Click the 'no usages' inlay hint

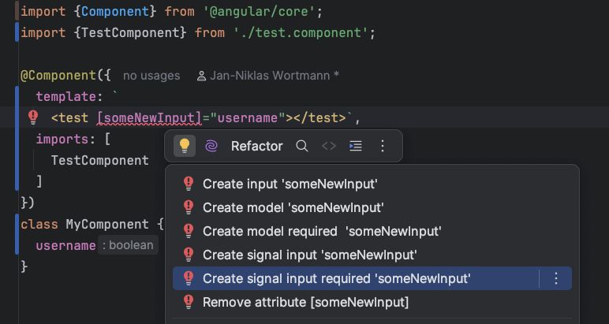pos(151,75)
